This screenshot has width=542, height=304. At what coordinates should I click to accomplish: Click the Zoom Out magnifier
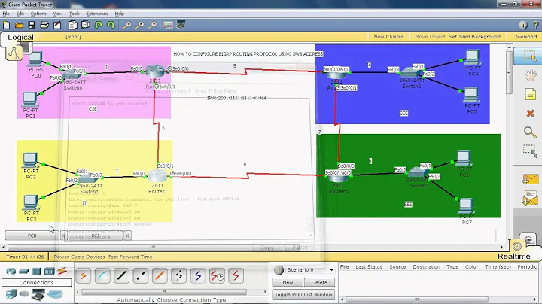(x=152, y=25)
